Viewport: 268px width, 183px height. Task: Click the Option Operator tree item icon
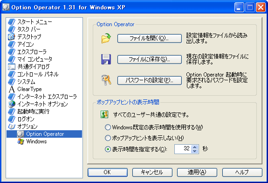[x=21, y=134]
